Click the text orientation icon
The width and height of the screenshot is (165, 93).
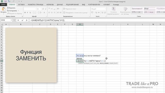tap(58, 9)
